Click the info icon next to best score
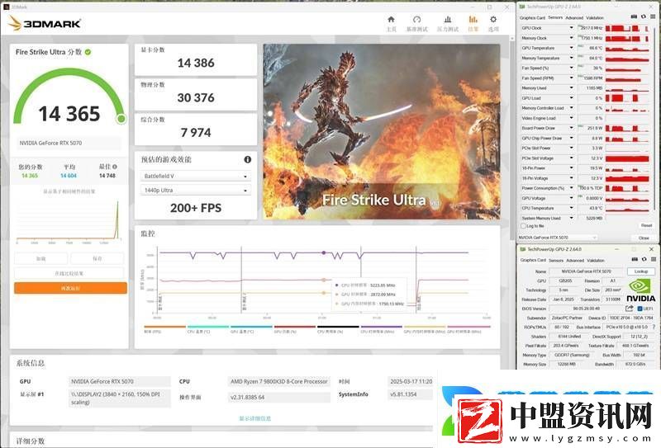661x448 pixels. (x=115, y=167)
